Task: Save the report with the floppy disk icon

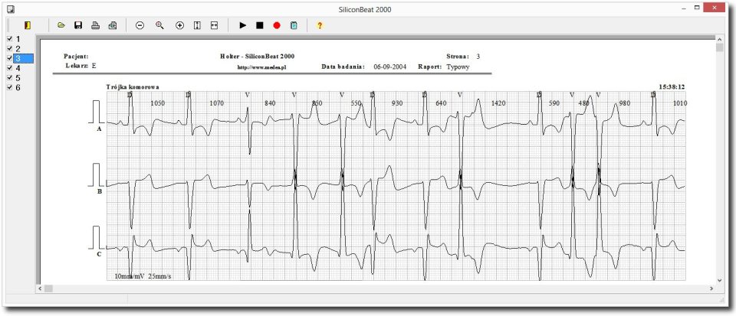Action: (78, 25)
